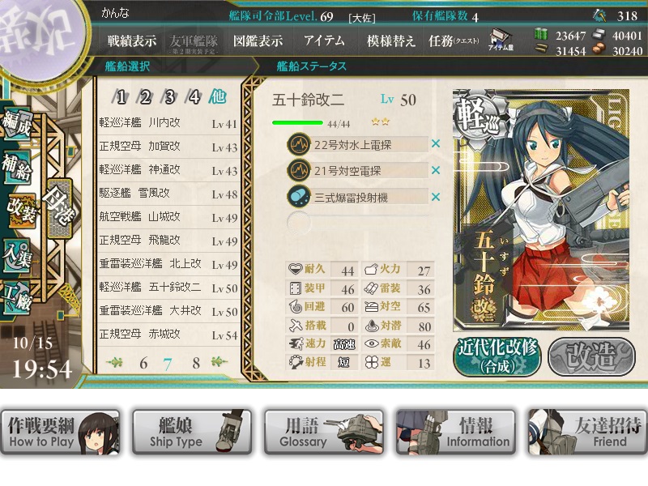Return to 母港 home port icon
The width and height of the screenshot is (648, 486).
pyautogui.click(x=60, y=208)
